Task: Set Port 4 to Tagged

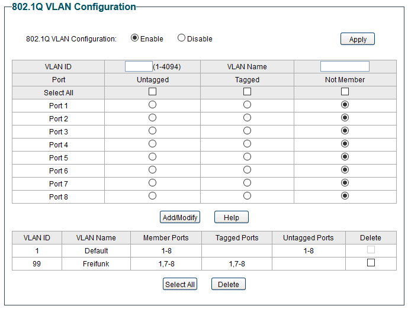Action: tap(247, 144)
